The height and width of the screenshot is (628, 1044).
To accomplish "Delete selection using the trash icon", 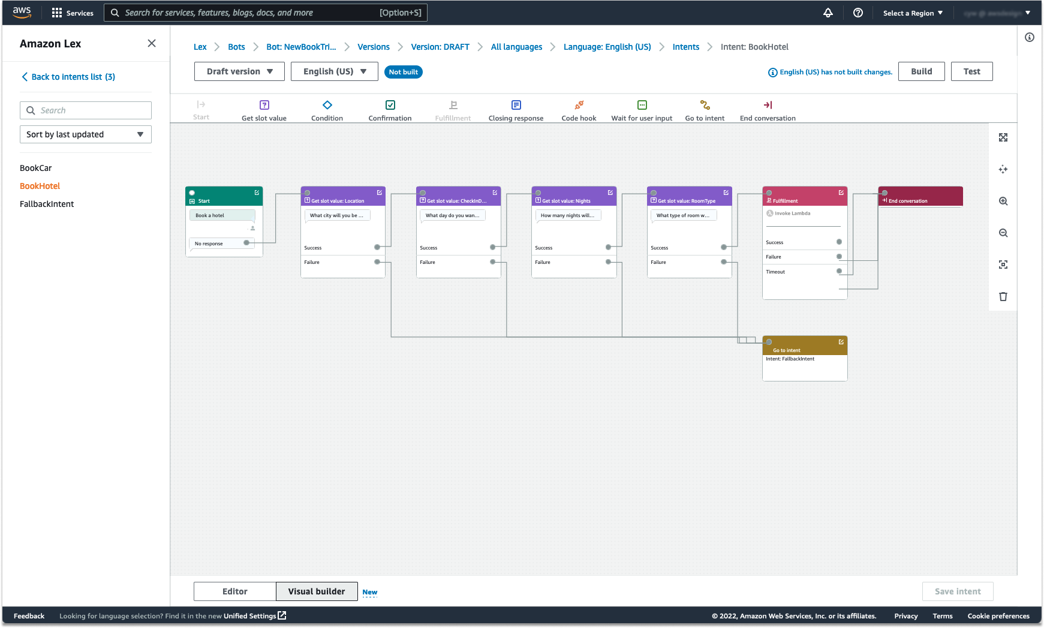I will [1003, 296].
